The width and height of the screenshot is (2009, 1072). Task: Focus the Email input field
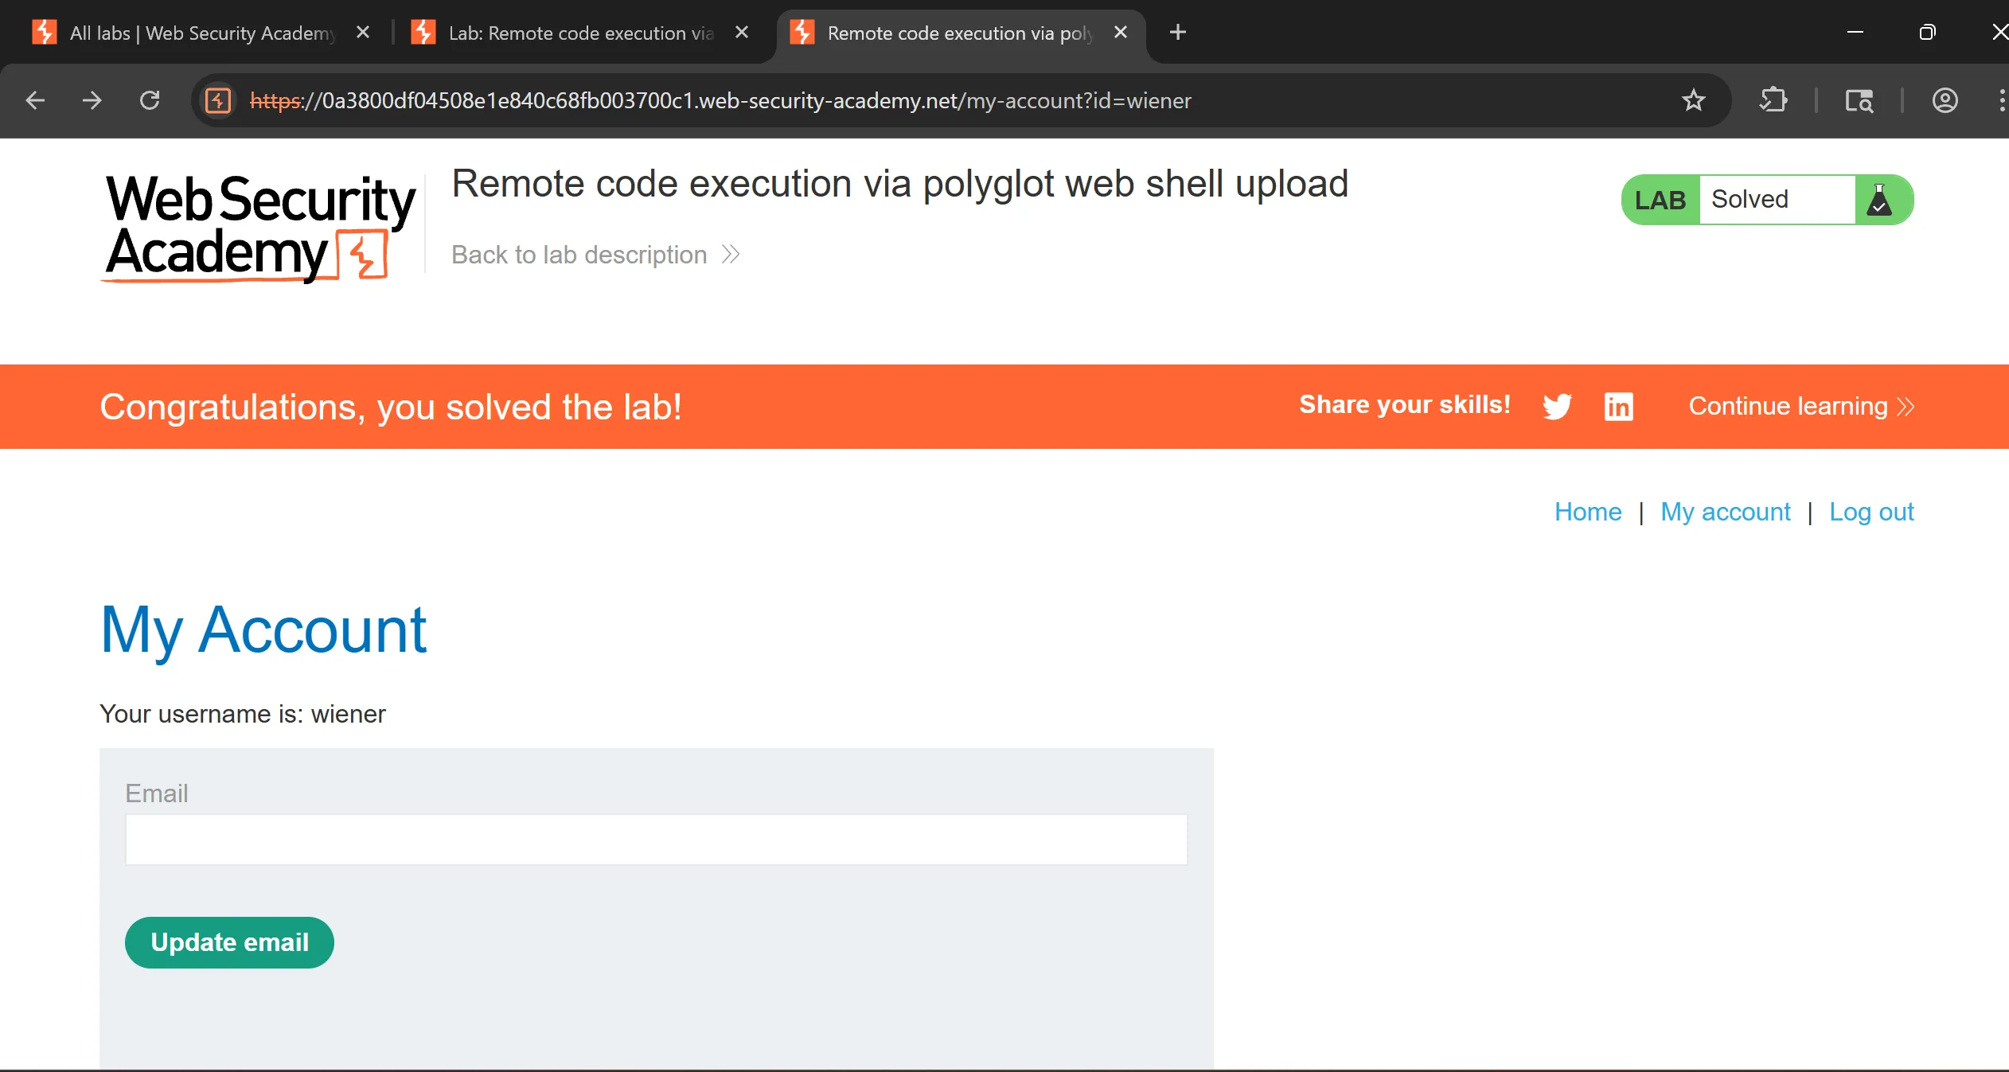coord(656,839)
